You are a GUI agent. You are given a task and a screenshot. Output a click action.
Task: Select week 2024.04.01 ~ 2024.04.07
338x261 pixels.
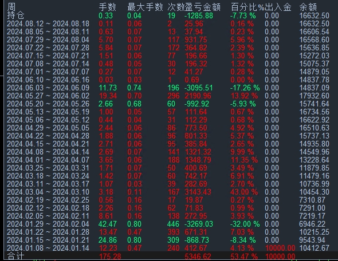point(48,160)
